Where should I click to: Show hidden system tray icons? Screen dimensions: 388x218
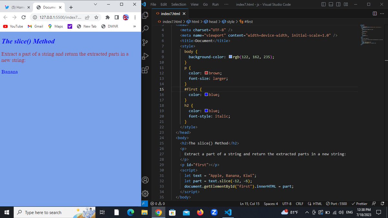(x=307, y=212)
